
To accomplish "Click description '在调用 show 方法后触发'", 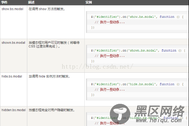I will click(47, 9).
